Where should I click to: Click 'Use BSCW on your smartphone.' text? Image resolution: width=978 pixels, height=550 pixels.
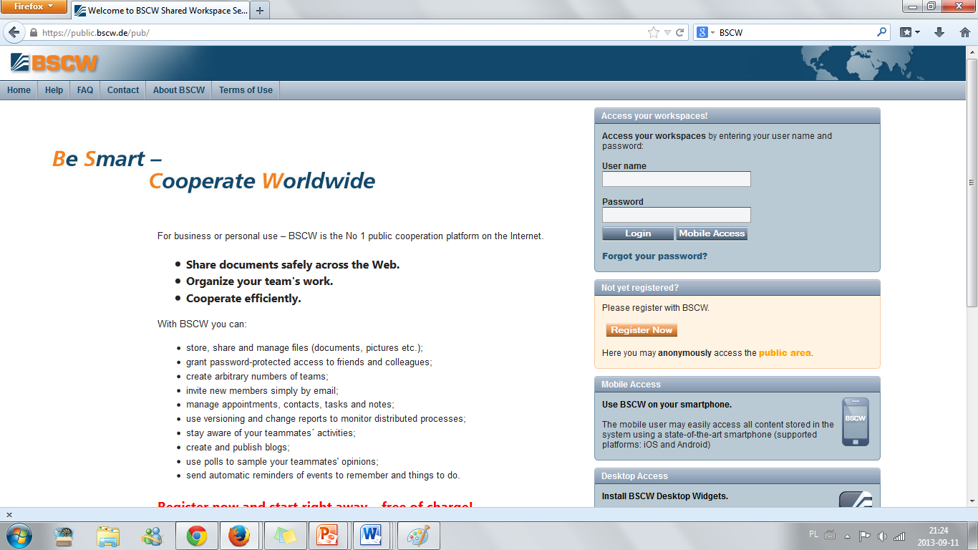(667, 405)
